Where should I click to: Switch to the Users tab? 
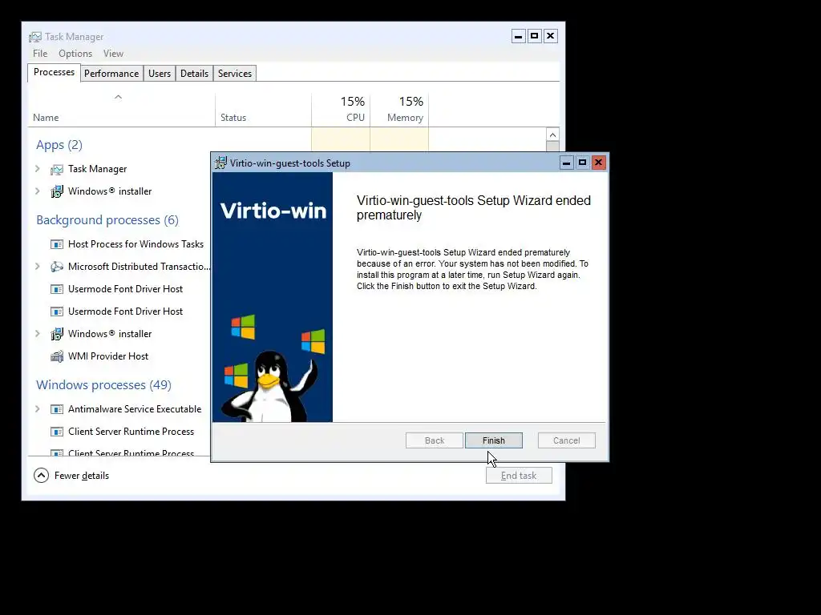[160, 74]
